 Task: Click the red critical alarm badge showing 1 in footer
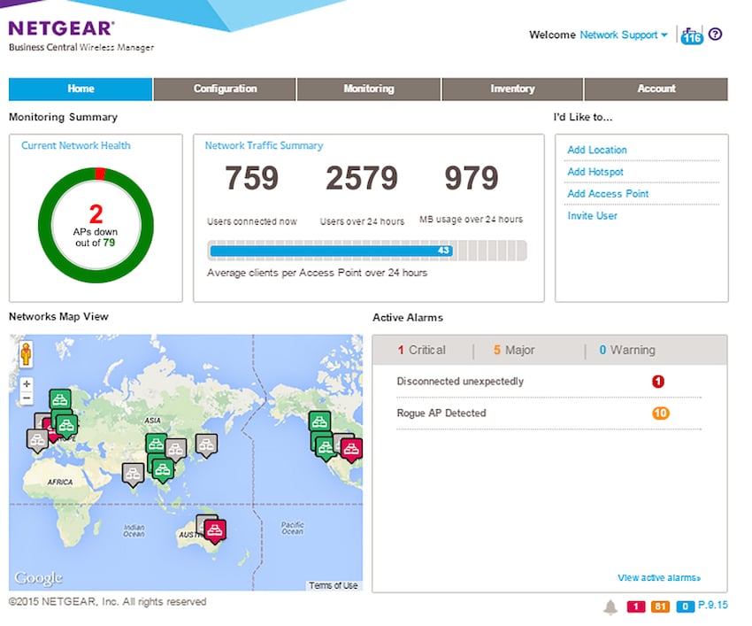point(636,607)
